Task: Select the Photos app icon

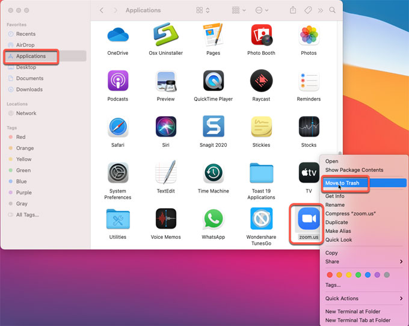Action: point(309,35)
